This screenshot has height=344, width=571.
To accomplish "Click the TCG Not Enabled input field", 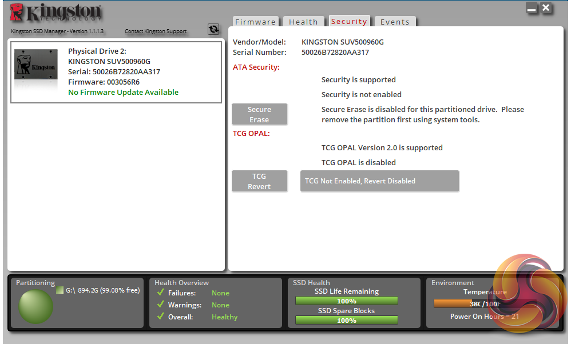I will click(379, 181).
